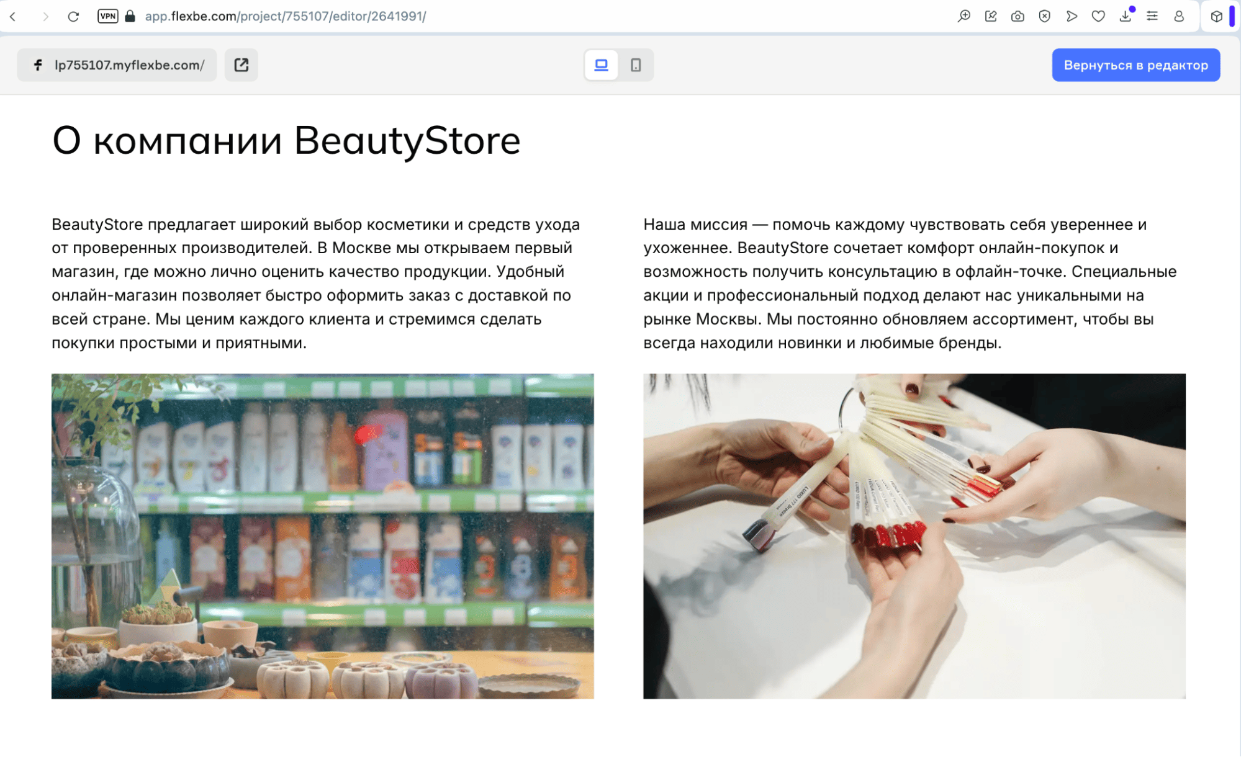
Task: Click the paragraph starting BeautyStore предлагает широкий выбор
Action: (x=316, y=284)
